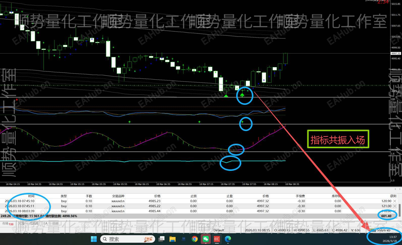Select the order opened at price 4985.22

199,206
